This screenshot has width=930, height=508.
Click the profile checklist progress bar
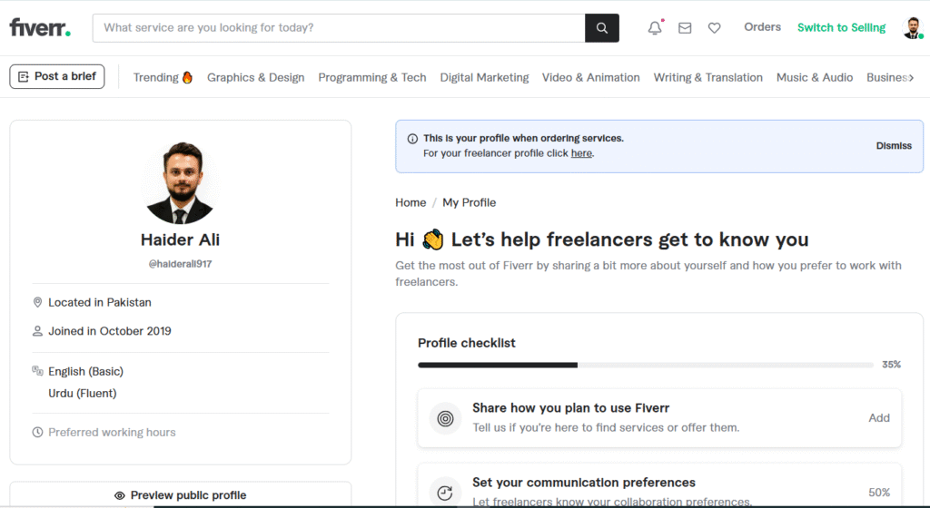pyautogui.click(x=646, y=366)
